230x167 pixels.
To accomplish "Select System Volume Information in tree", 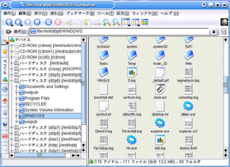I will [x=47, y=110].
